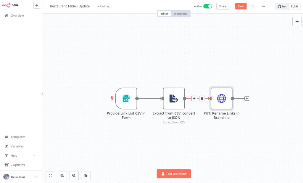Screen dimensions: 303x183
Task: Click the Ursin Saluz user avatar
Action: click(x=6, y=177)
